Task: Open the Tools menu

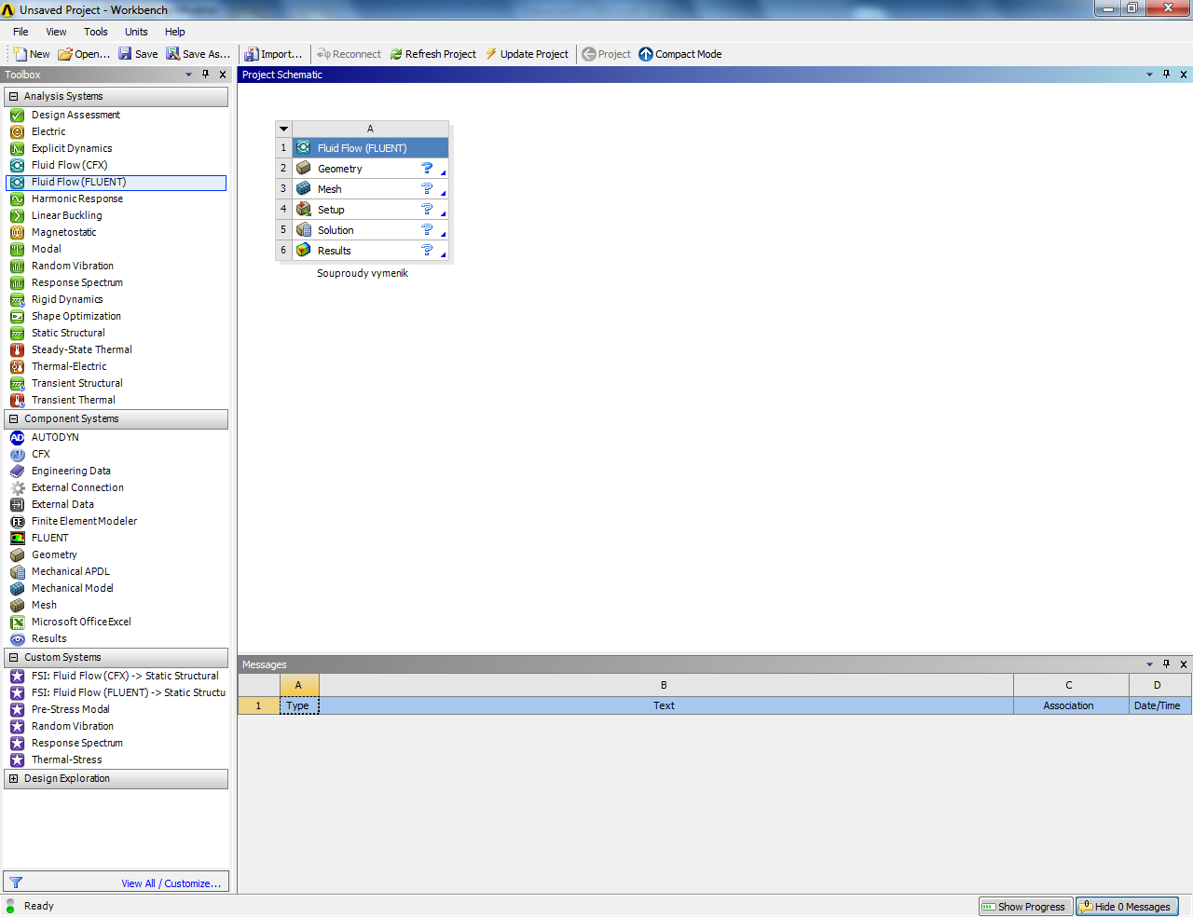Action: [96, 32]
